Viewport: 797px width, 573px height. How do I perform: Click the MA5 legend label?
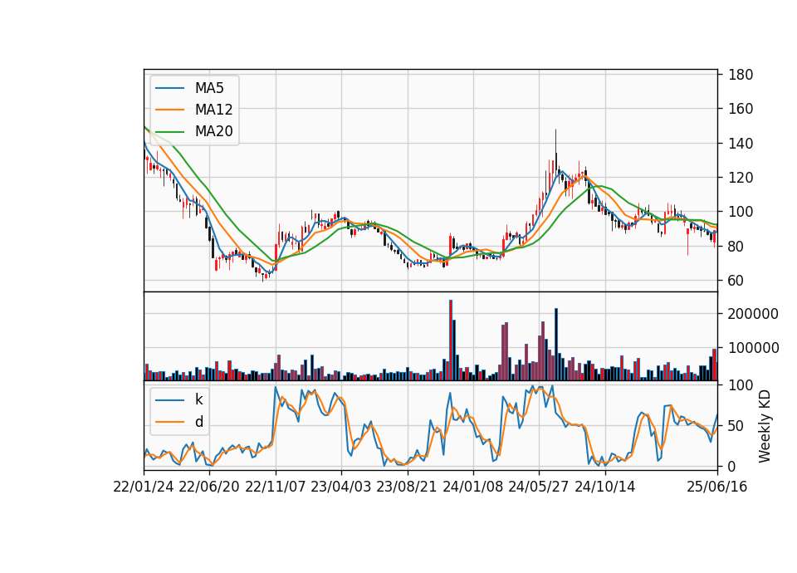209,88
